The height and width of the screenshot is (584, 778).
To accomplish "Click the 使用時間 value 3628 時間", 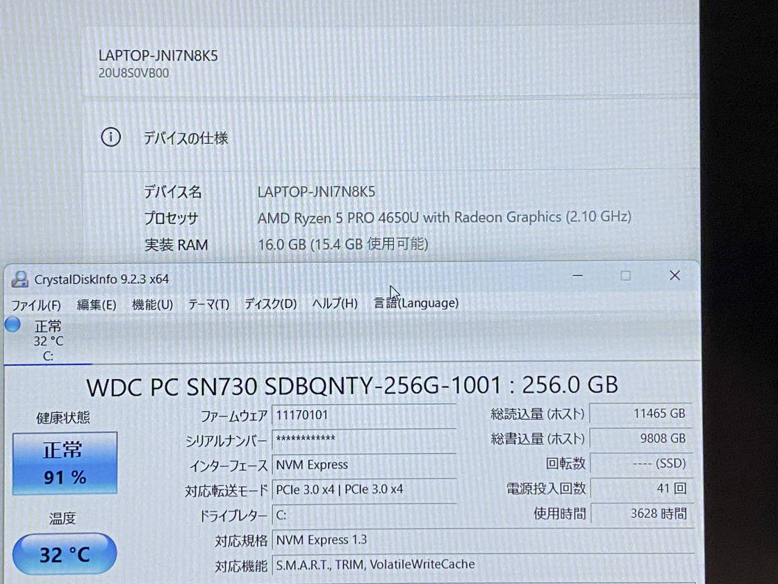I will [x=640, y=514].
